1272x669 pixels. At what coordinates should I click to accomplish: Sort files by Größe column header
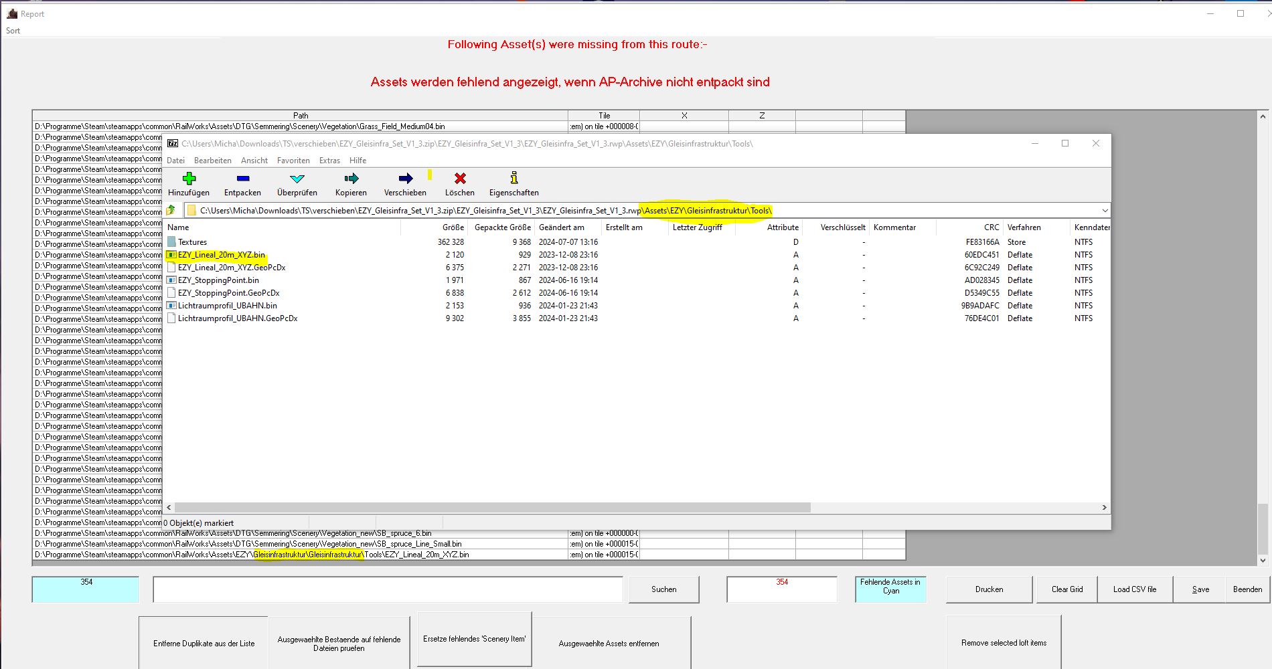pyautogui.click(x=453, y=227)
